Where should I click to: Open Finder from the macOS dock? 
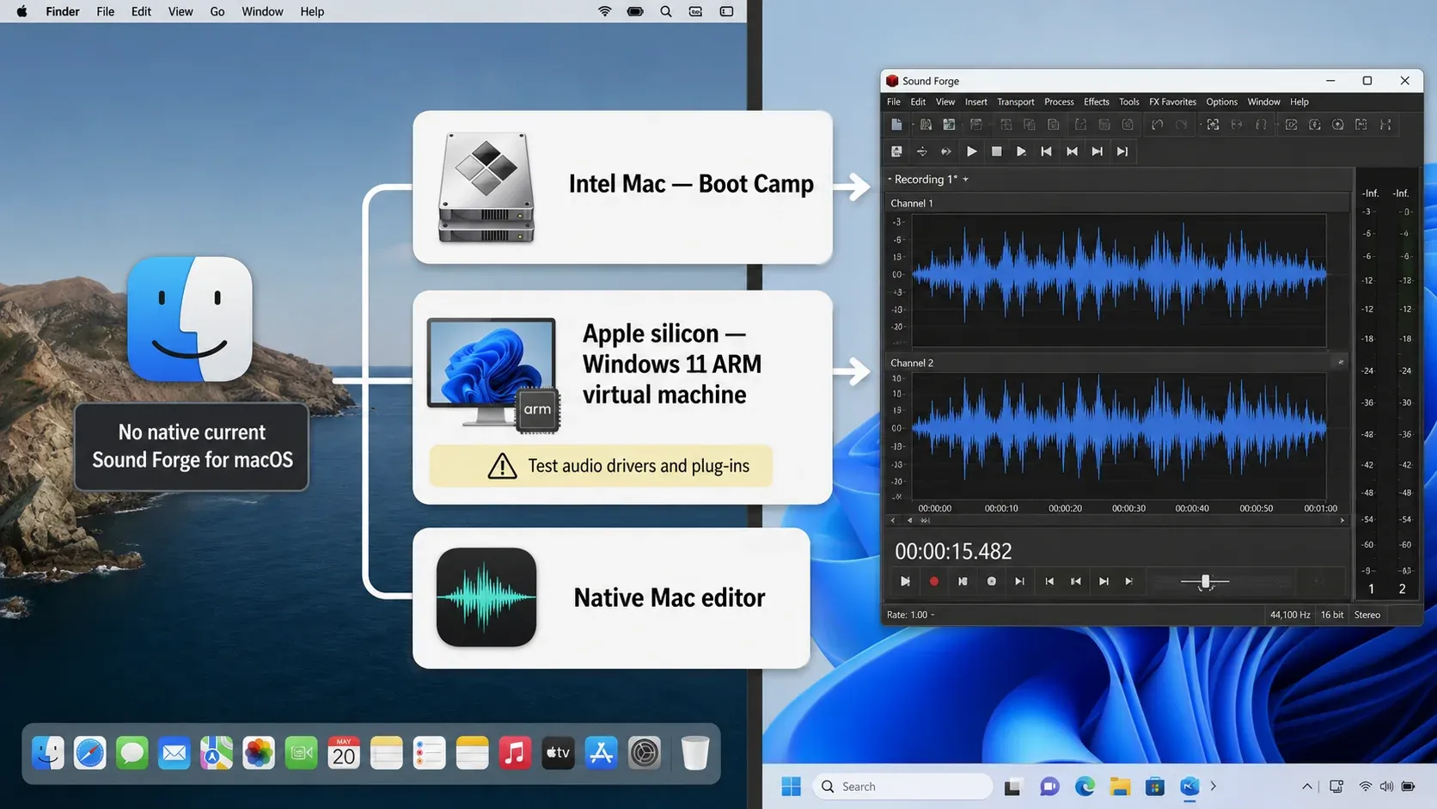pyautogui.click(x=48, y=753)
